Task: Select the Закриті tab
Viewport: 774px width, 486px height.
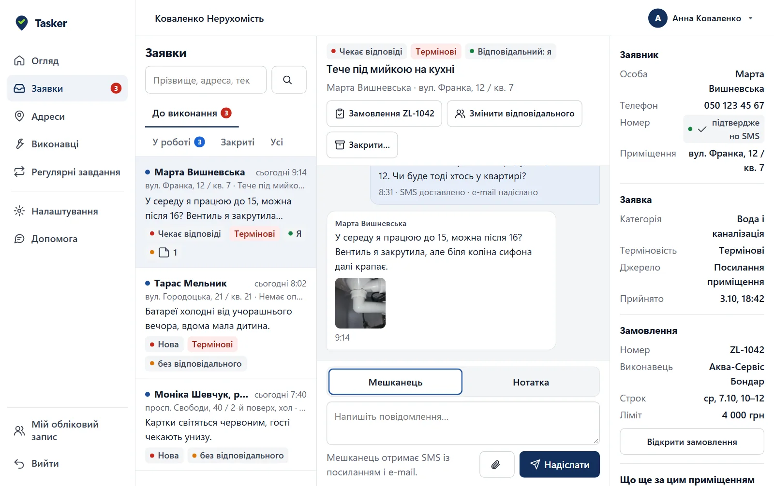Action: tap(238, 142)
